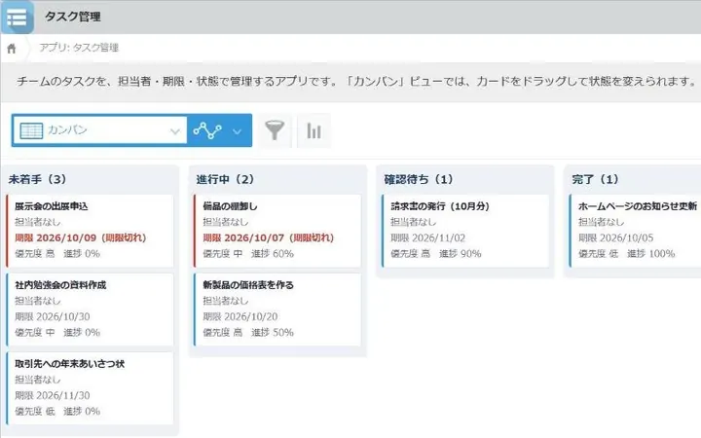Open the bar chart aggregate icon
Screen dimensions: 701x438
pos(314,130)
